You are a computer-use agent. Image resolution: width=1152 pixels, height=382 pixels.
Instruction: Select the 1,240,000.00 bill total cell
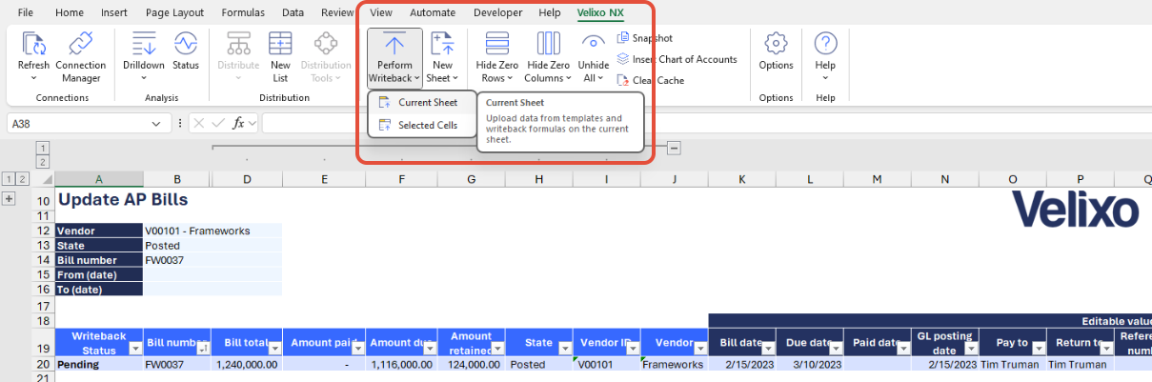click(x=247, y=364)
